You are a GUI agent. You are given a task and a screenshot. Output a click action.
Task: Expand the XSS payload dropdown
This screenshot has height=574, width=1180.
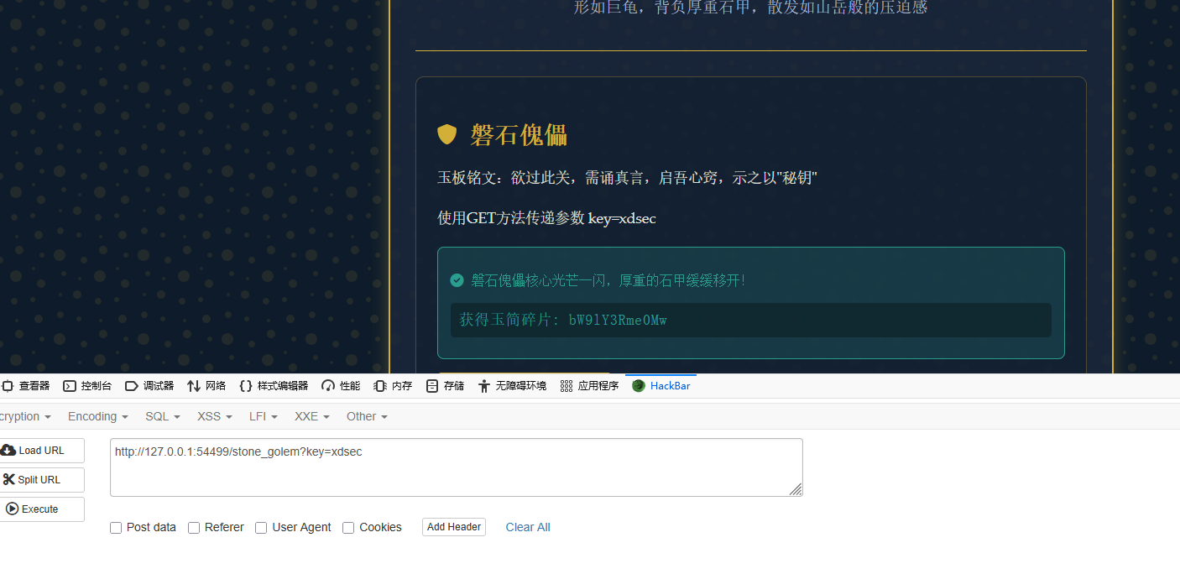point(214,416)
